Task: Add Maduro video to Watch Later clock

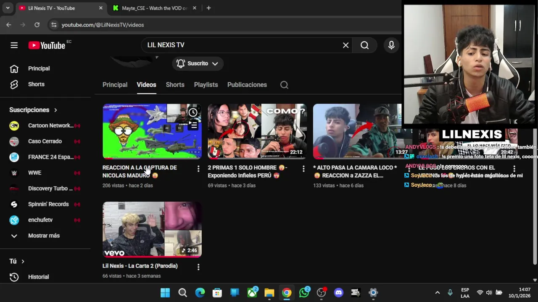Action: [193, 112]
